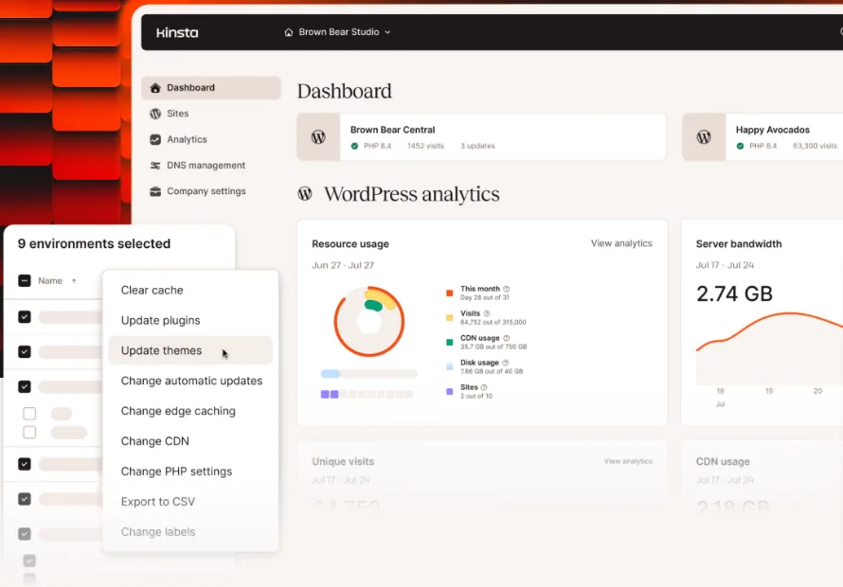
Task: Click the resource usage donut chart
Action: pos(369,322)
